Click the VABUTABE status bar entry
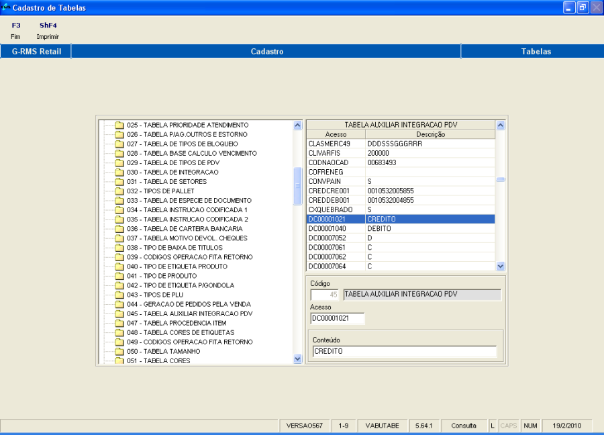Viewport: 604px width, 435px height. pyautogui.click(x=382, y=426)
